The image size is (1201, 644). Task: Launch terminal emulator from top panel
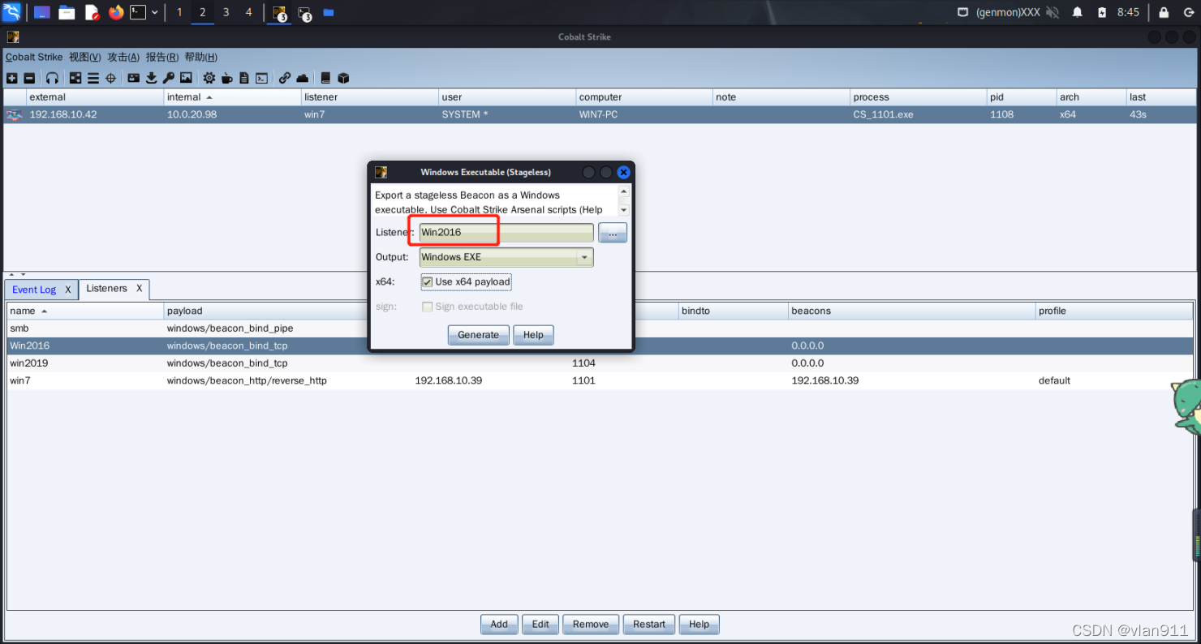tap(139, 12)
